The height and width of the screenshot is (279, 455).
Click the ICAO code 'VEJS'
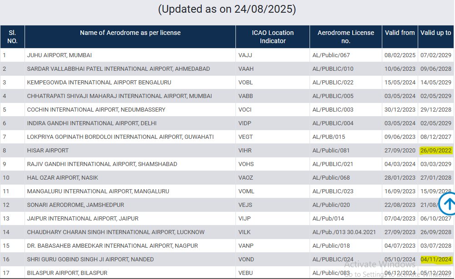point(245,205)
